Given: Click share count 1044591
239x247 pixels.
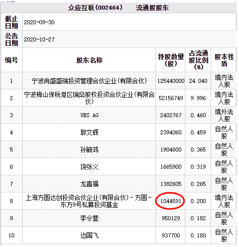Looking at the screenshot, I should pos(171,201).
